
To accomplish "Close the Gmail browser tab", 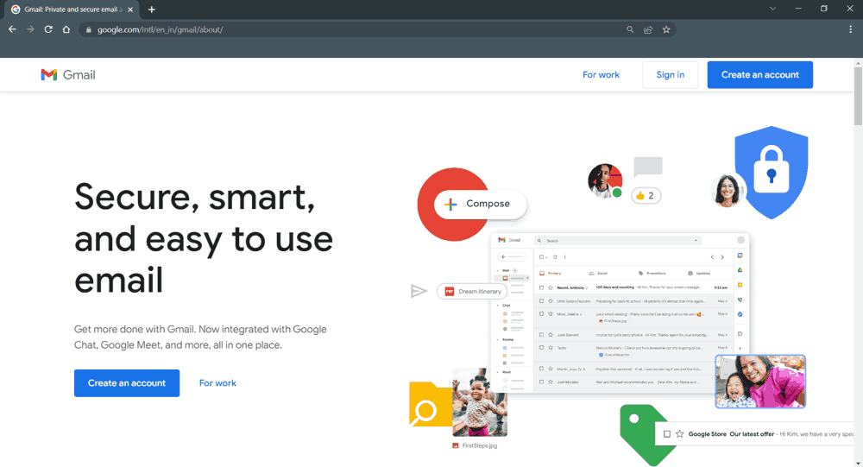I will (133, 9).
